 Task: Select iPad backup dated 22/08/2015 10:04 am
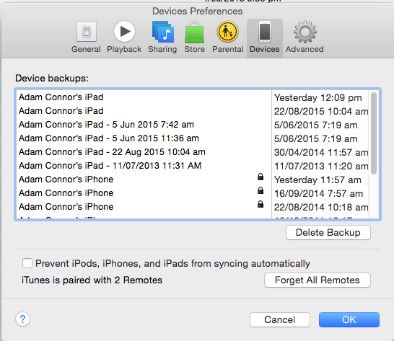[193, 111]
